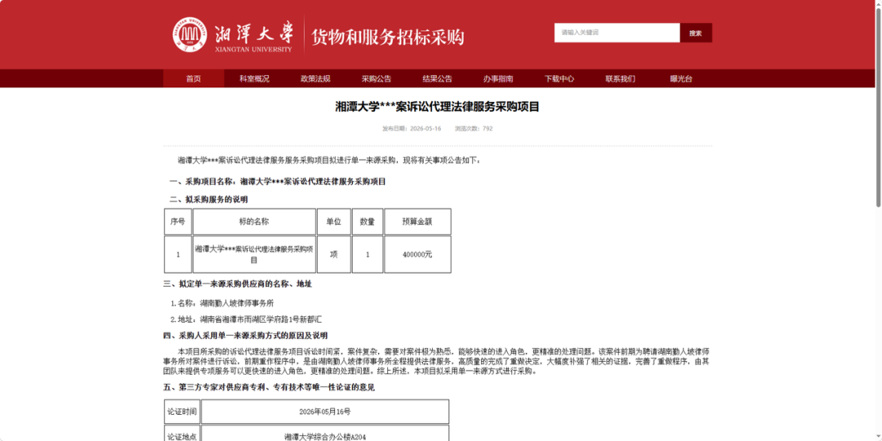Open the 结果公告 nav item
882x441 pixels.
(438, 78)
